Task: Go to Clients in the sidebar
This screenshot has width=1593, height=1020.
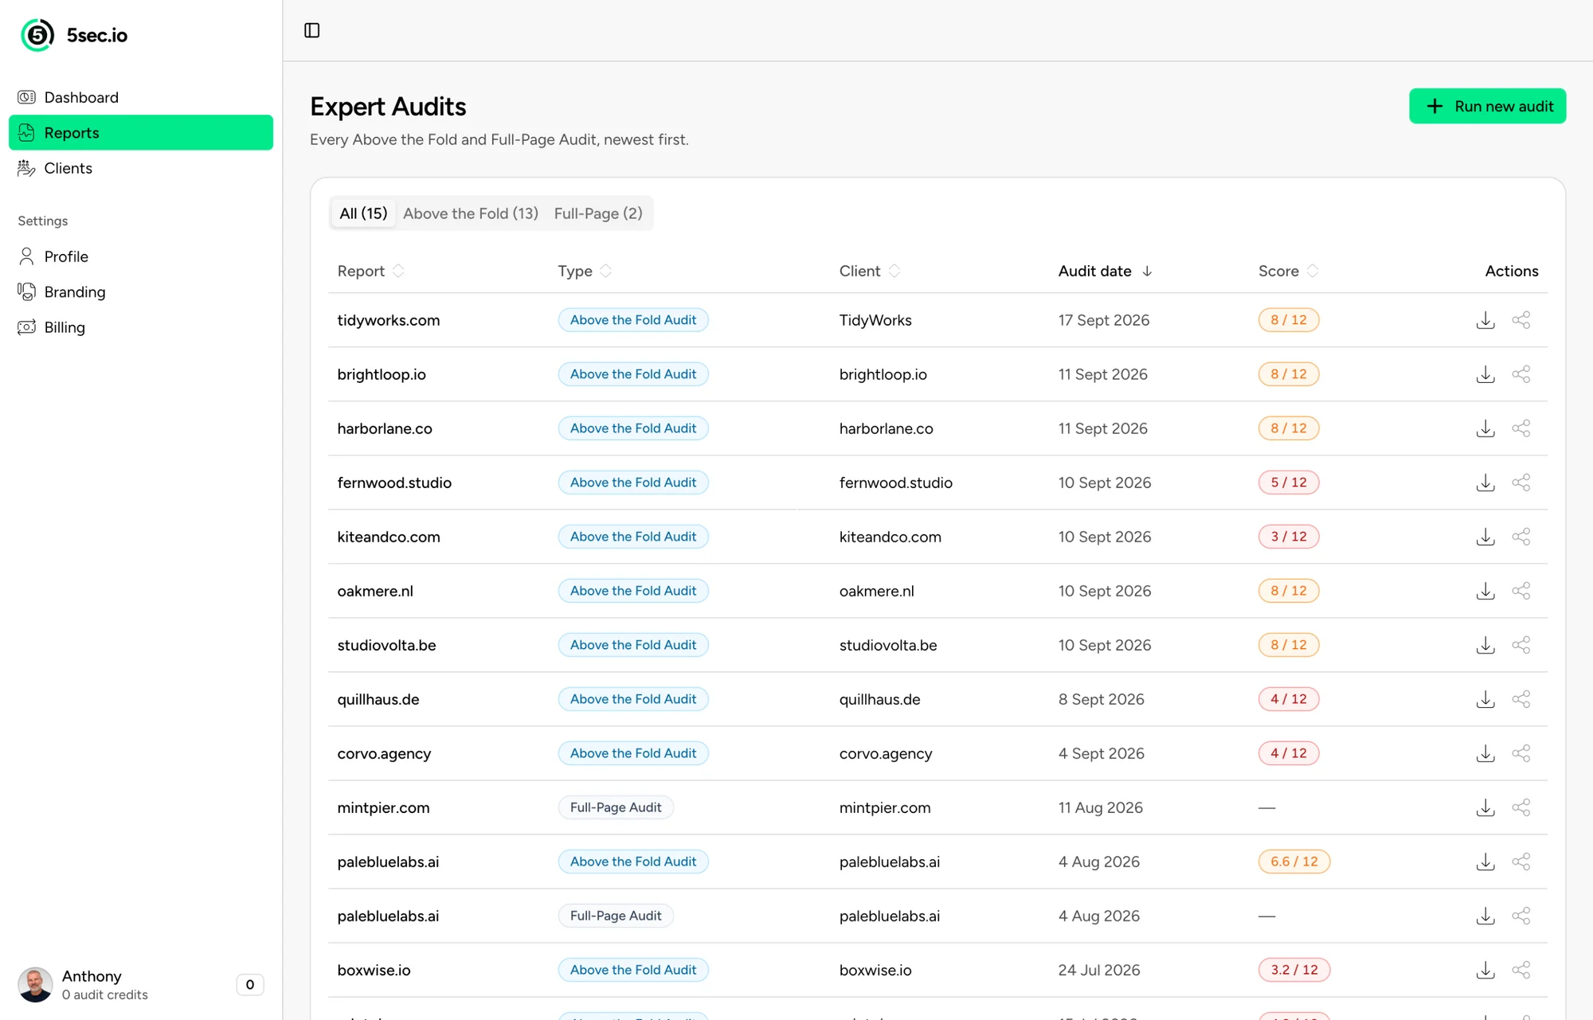Action: tap(141, 168)
